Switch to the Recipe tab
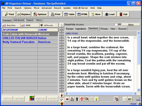142x106 pixels. pyautogui.click(x=69, y=29)
